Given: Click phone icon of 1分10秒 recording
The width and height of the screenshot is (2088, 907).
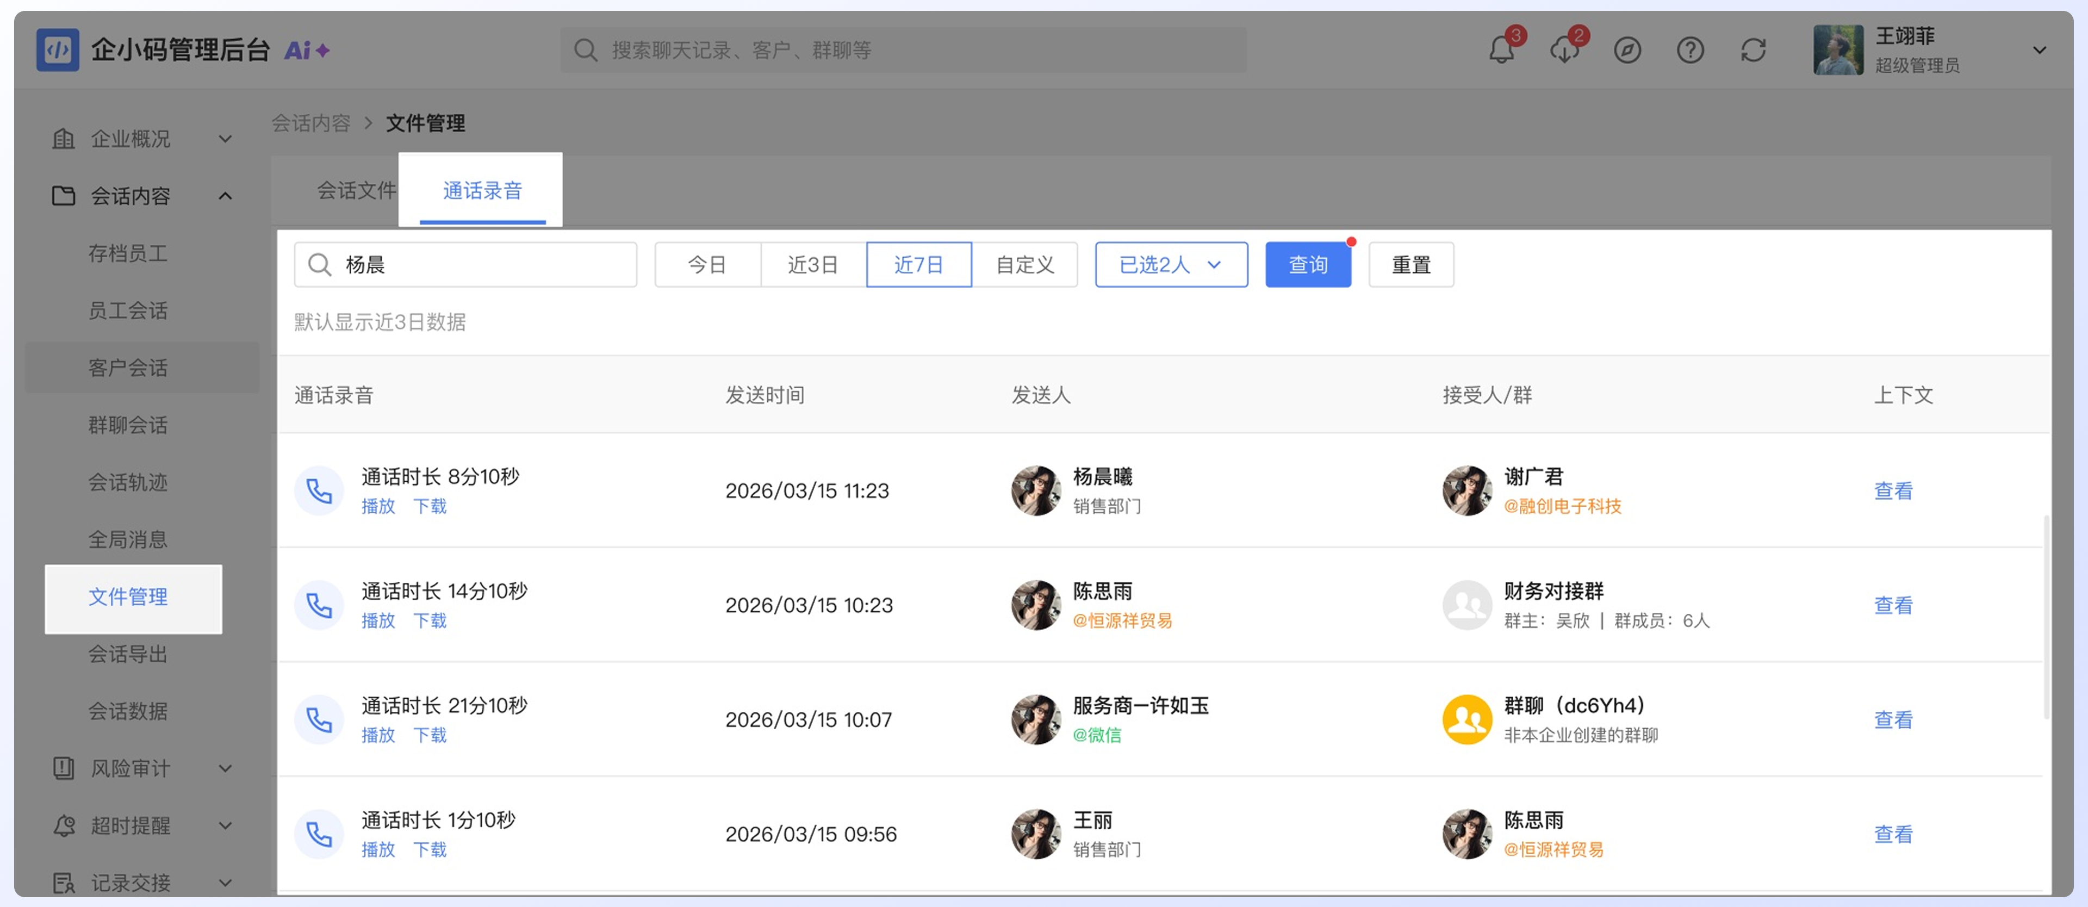Looking at the screenshot, I should click(319, 834).
